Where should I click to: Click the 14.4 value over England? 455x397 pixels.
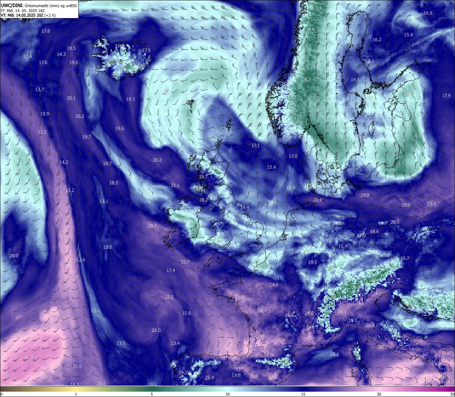tap(245, 208)
